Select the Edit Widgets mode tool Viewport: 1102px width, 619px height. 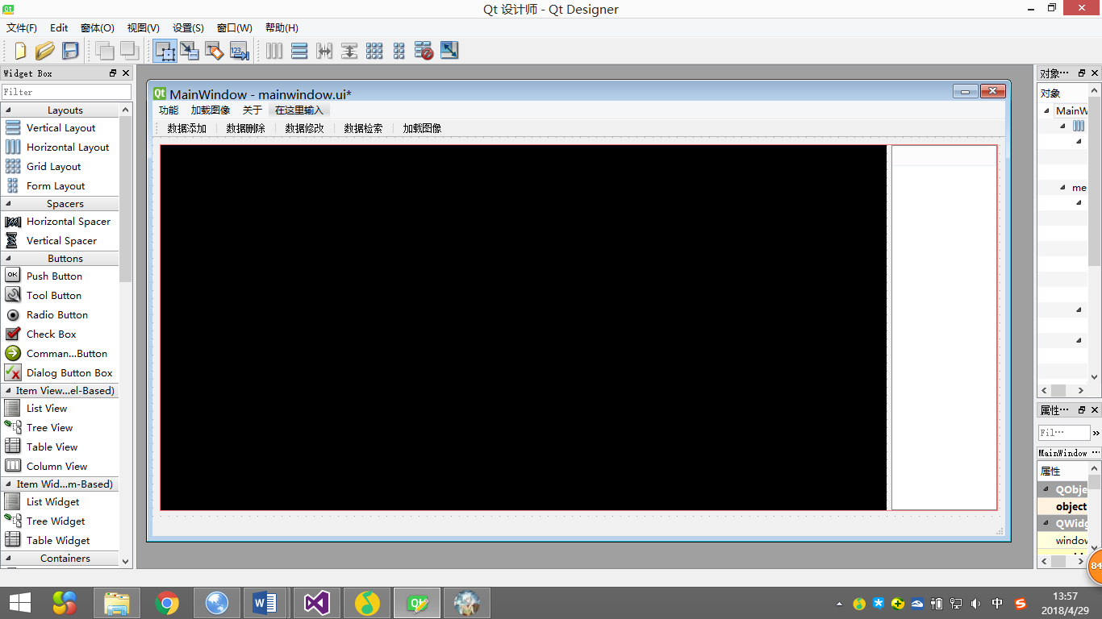point(165,51)
